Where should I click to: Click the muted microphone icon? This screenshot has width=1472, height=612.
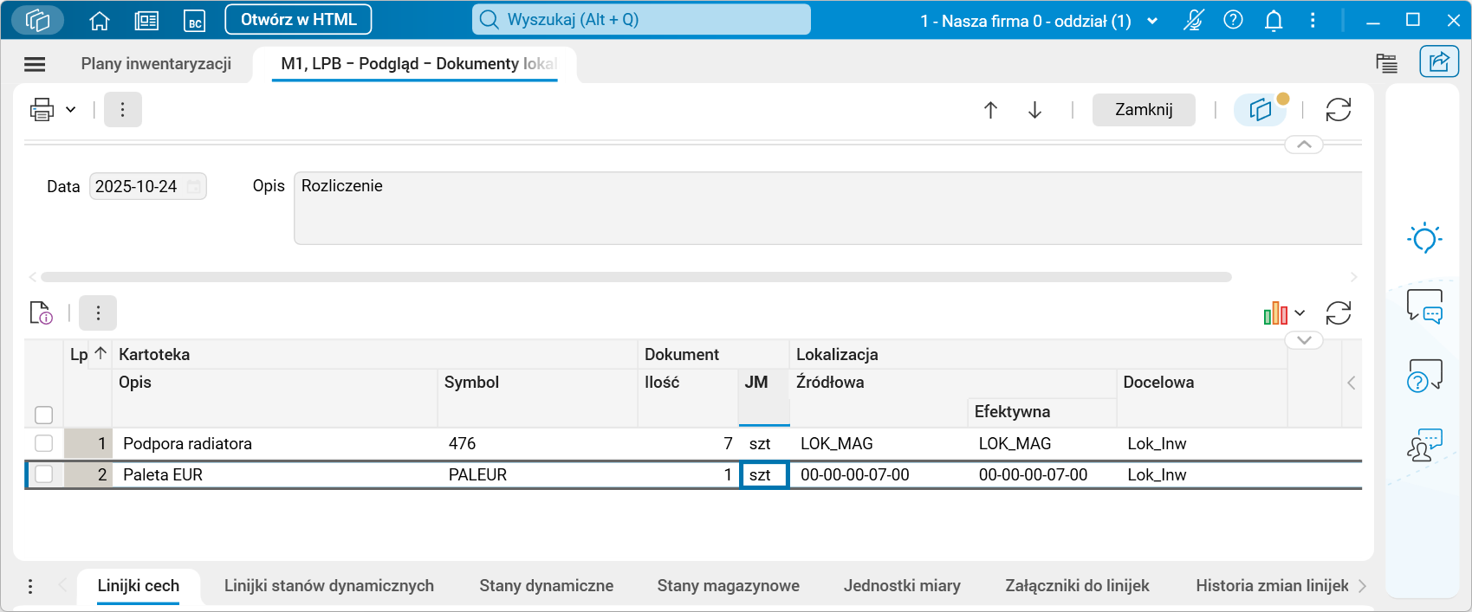[1194, 20]
